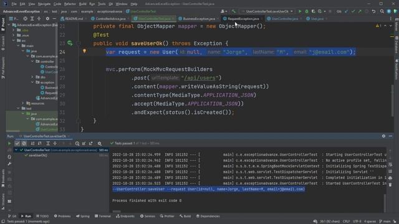Collapse the exception package in tree
The height and width of the screenshot is (224, 399).
(x=32, y=82)
